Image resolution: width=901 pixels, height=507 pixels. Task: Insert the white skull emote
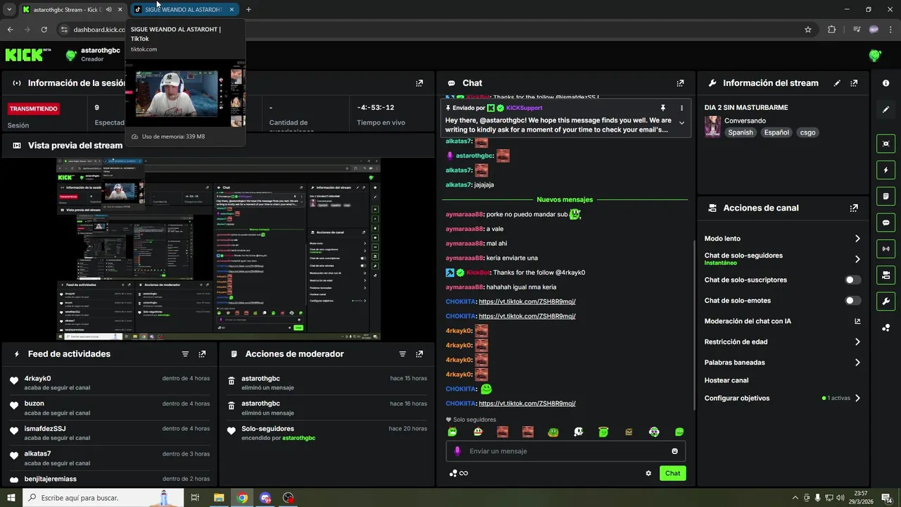(x=579, y=432)
